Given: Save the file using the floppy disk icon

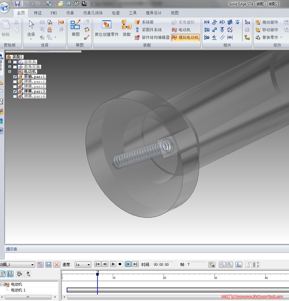Looking at the screenshot, I should (18, 3).
